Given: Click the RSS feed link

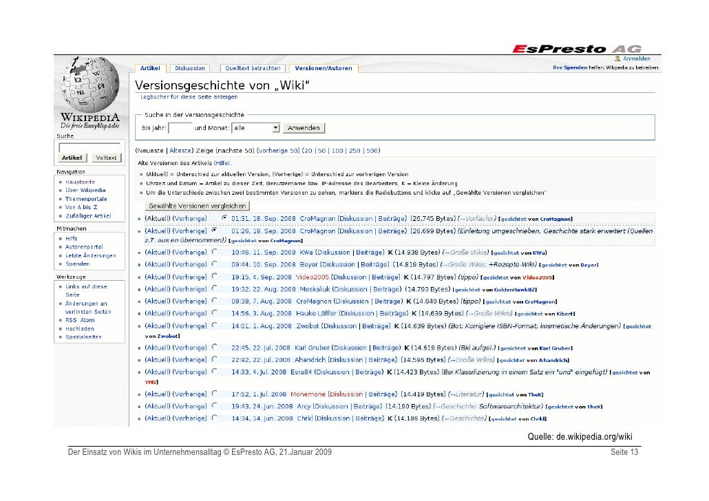Looking at the screenshot, I should click(x=71, y=320).
